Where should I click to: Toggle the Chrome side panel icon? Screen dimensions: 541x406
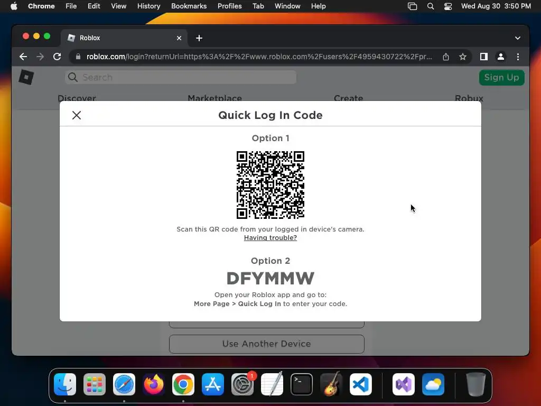pyautogui.click(x=484, y=57)
